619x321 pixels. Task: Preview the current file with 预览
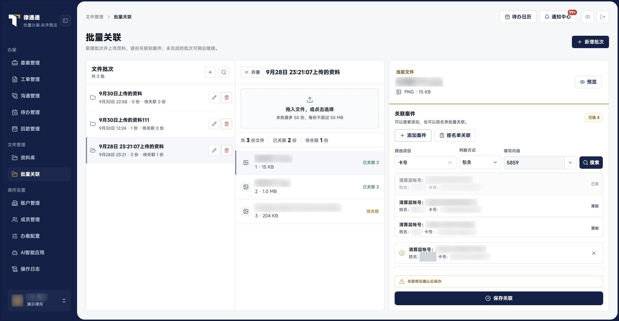588,82
